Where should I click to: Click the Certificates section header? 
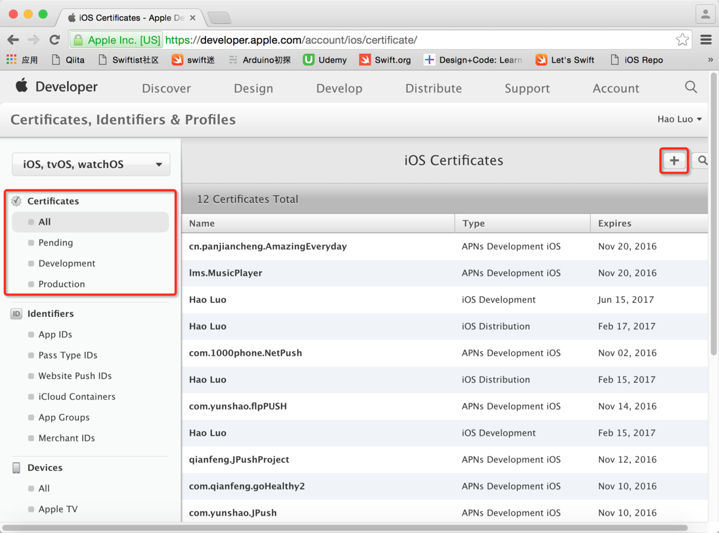pos(53,202)
